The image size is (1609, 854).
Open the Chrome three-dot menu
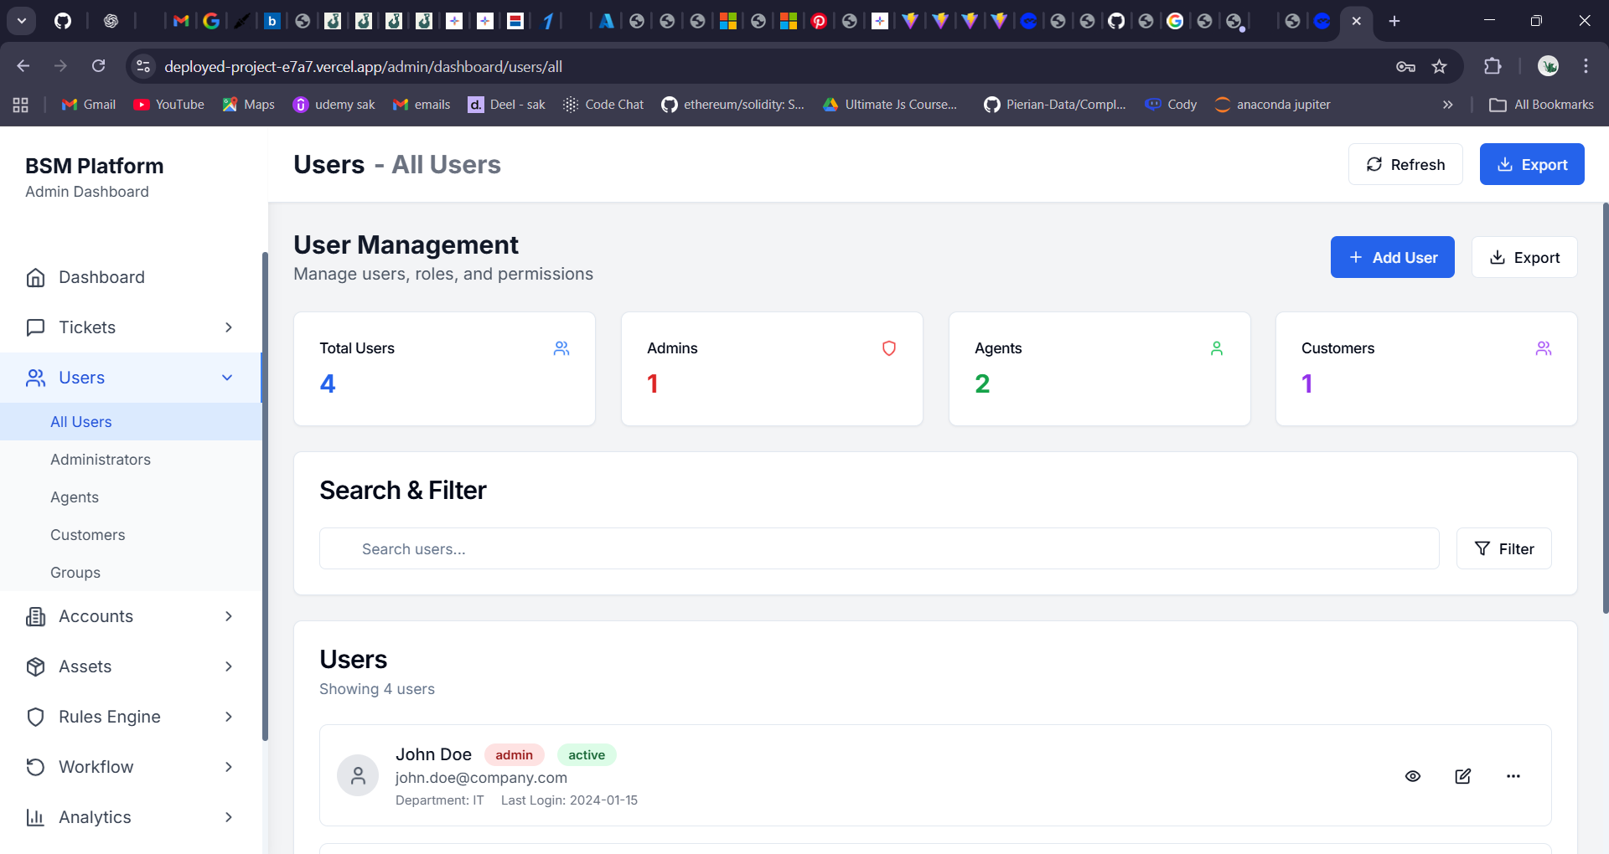click(x=1586, y=66)
